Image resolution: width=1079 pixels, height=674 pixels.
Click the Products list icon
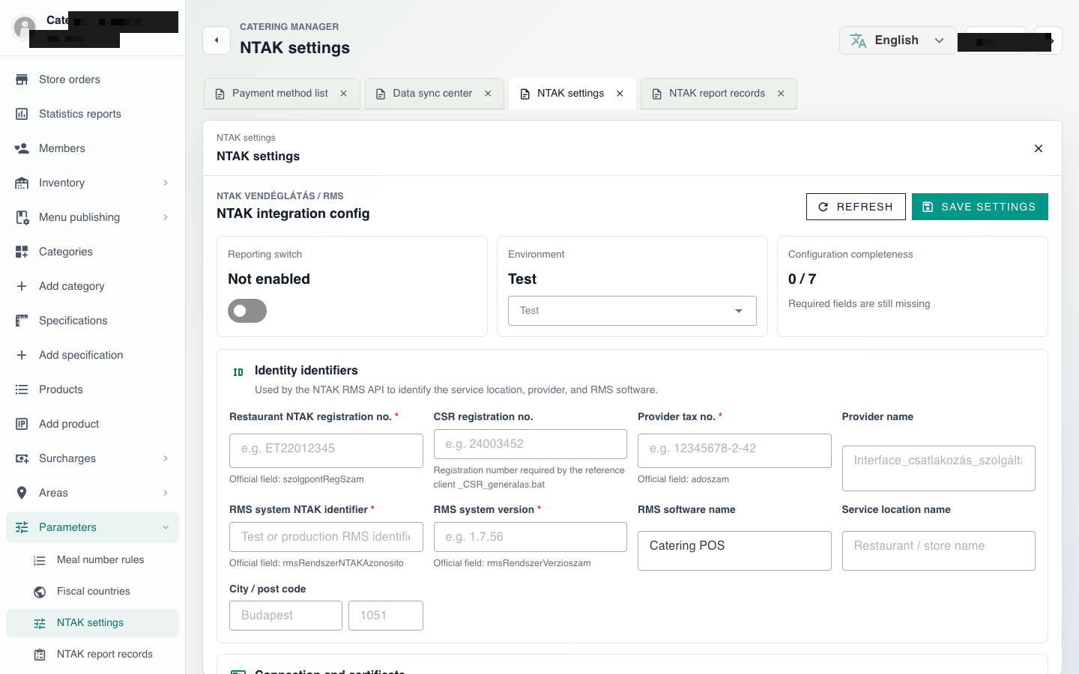(x=22, y=389)
